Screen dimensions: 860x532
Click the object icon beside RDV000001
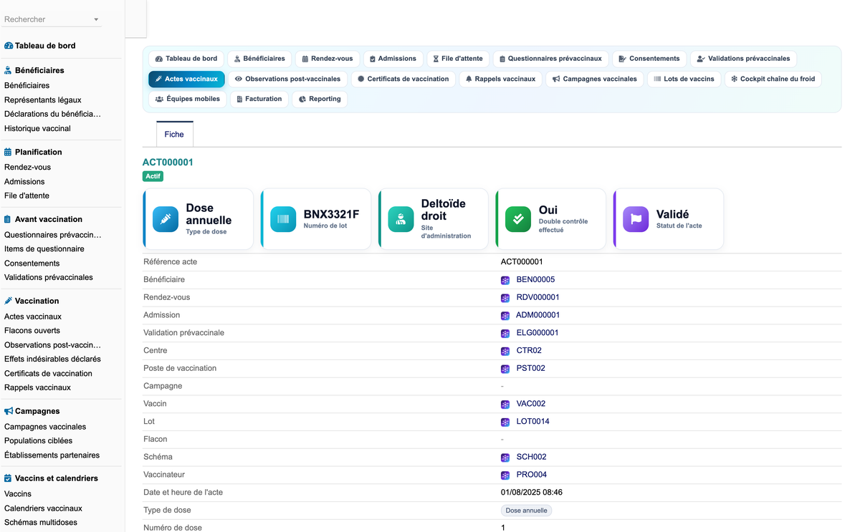(505, 298)
